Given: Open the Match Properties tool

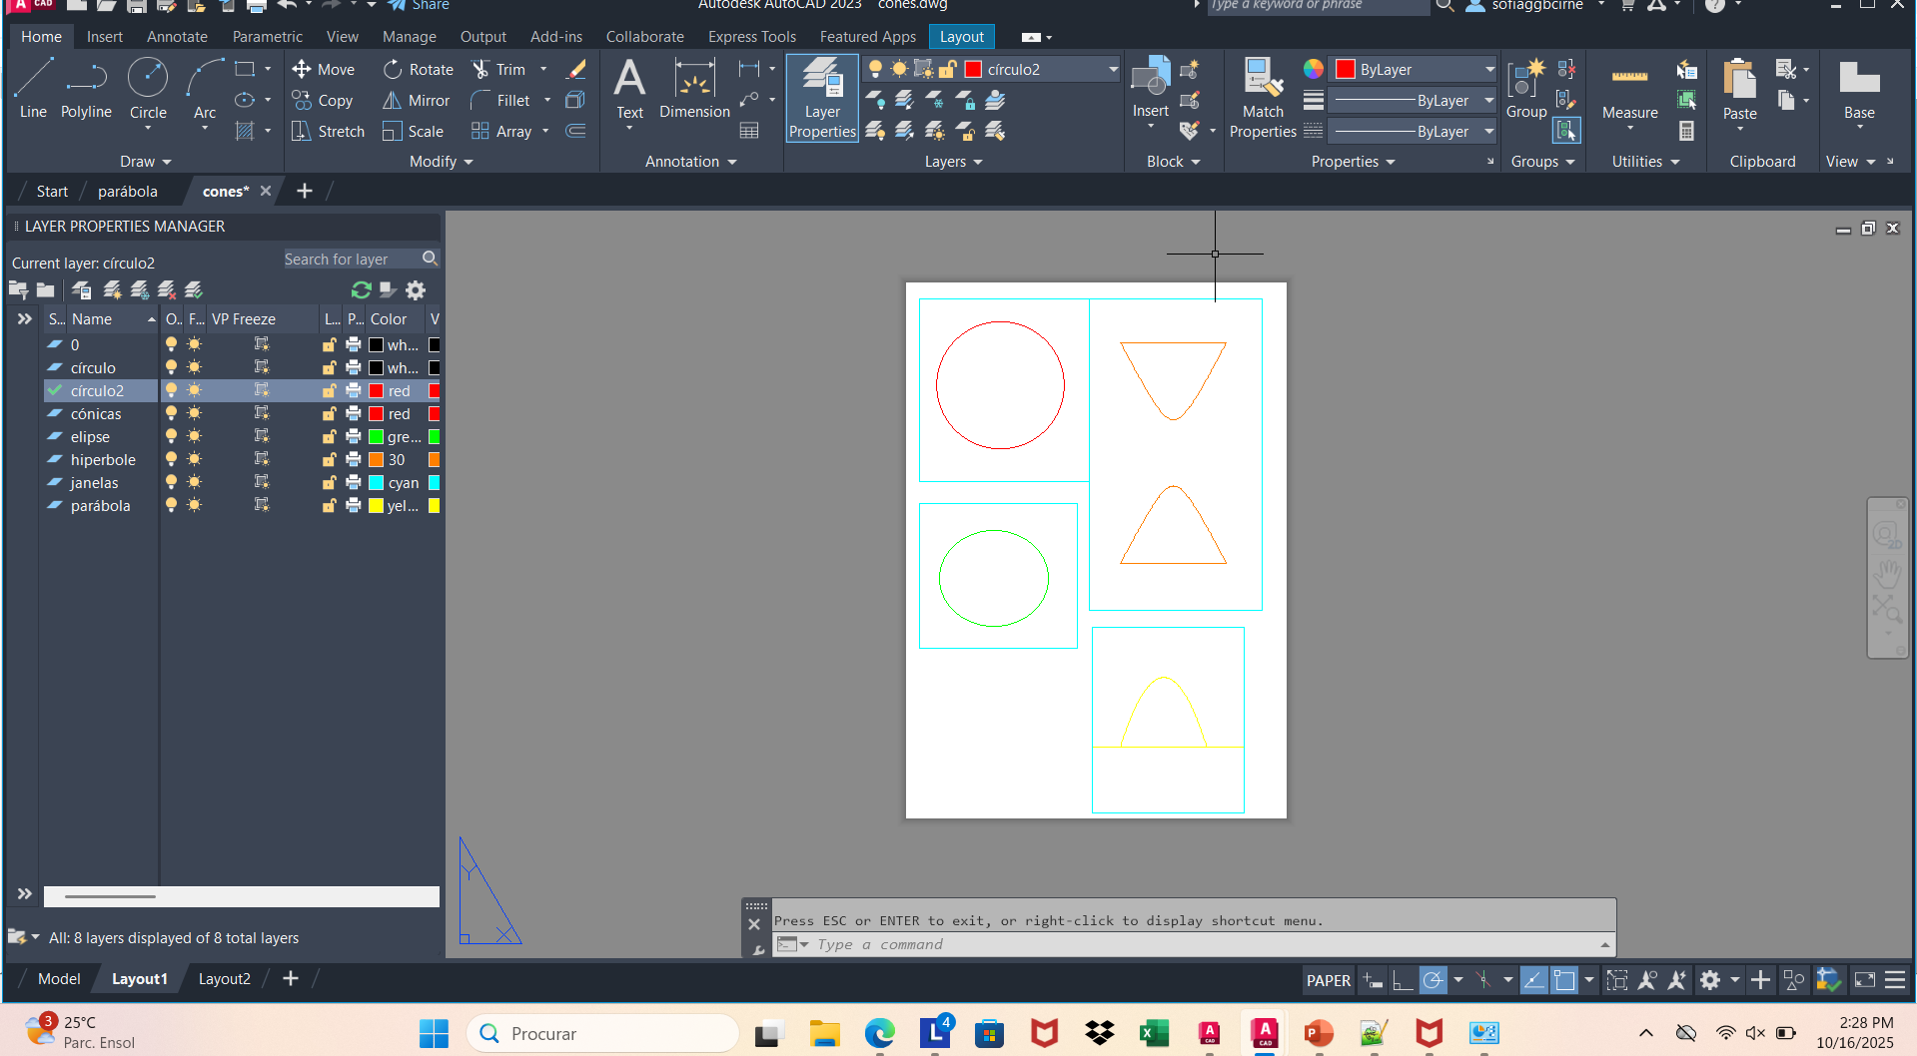Looking at the screenshot, I should (1263, 98).
